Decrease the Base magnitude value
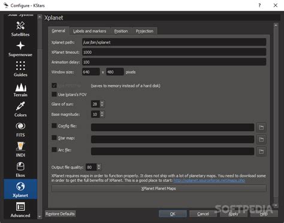 point(102,116)
